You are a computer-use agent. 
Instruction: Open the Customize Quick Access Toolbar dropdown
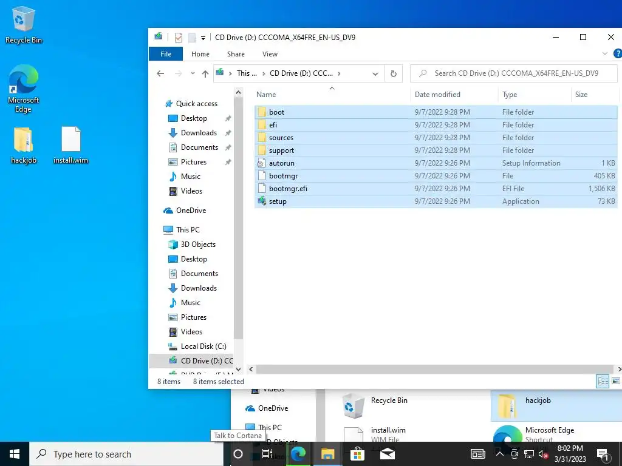(x=203, y=38)
